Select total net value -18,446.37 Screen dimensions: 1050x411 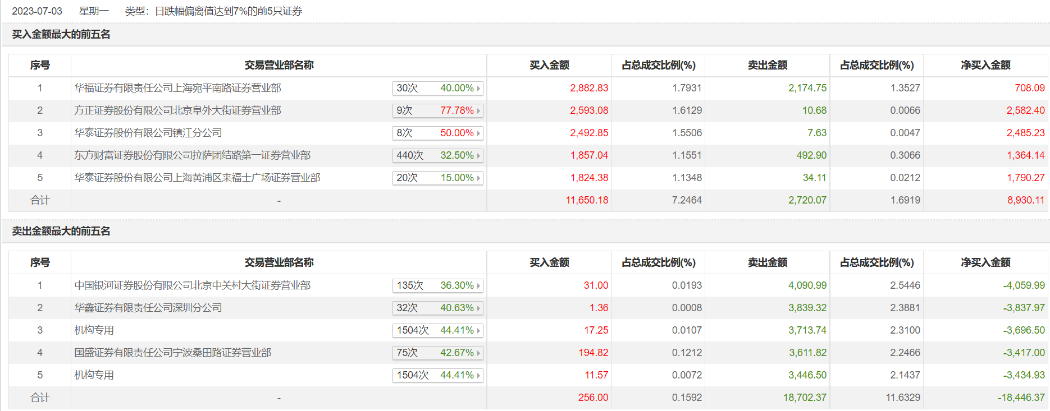(1021, 398)
